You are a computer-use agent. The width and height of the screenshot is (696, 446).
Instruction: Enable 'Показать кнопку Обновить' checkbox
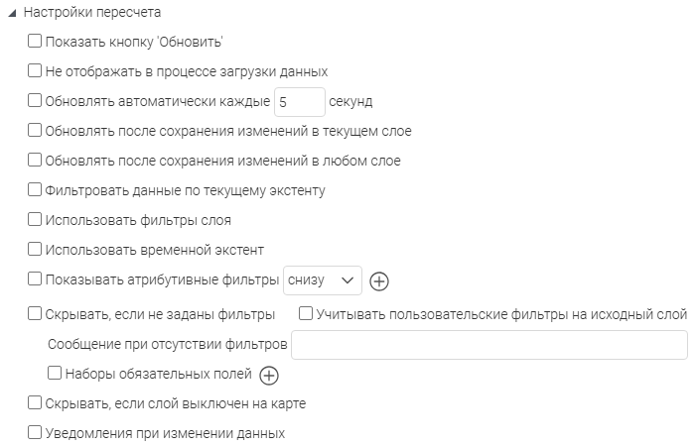pyautogui.click(x=36, y=42)
